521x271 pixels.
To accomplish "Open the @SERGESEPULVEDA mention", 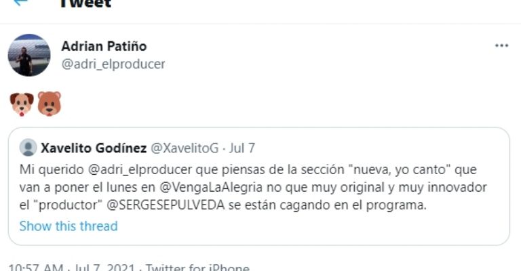I will 166,205.
